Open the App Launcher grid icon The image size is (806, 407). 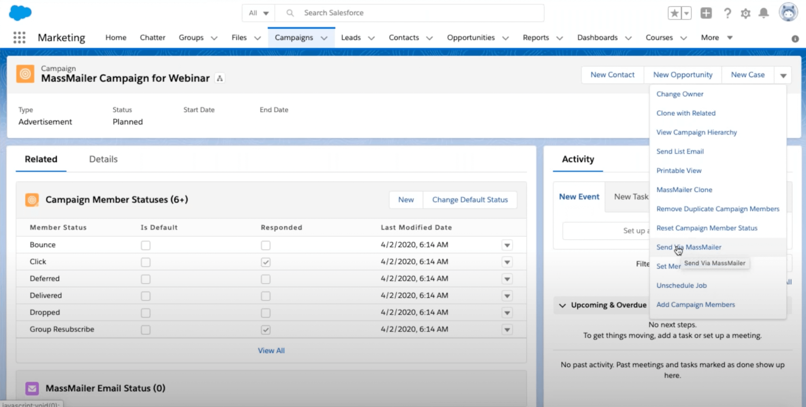click(19, 37)
